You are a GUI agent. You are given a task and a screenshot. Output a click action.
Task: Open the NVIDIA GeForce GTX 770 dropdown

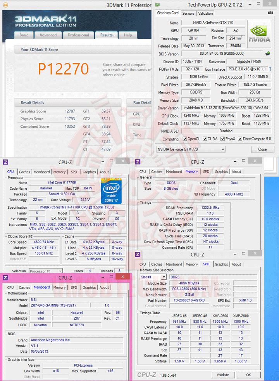(191, 149)
